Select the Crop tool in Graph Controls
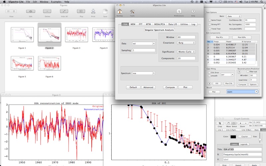 click(220, 123)
